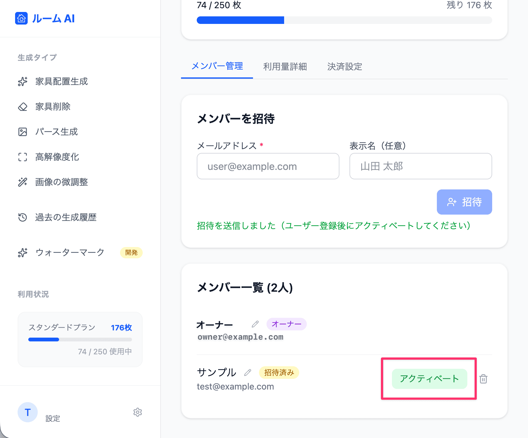This screenshot has height=438, width=528.
Task: Edit サンプル display name with pencil icon
Action: tap(248, 373)
